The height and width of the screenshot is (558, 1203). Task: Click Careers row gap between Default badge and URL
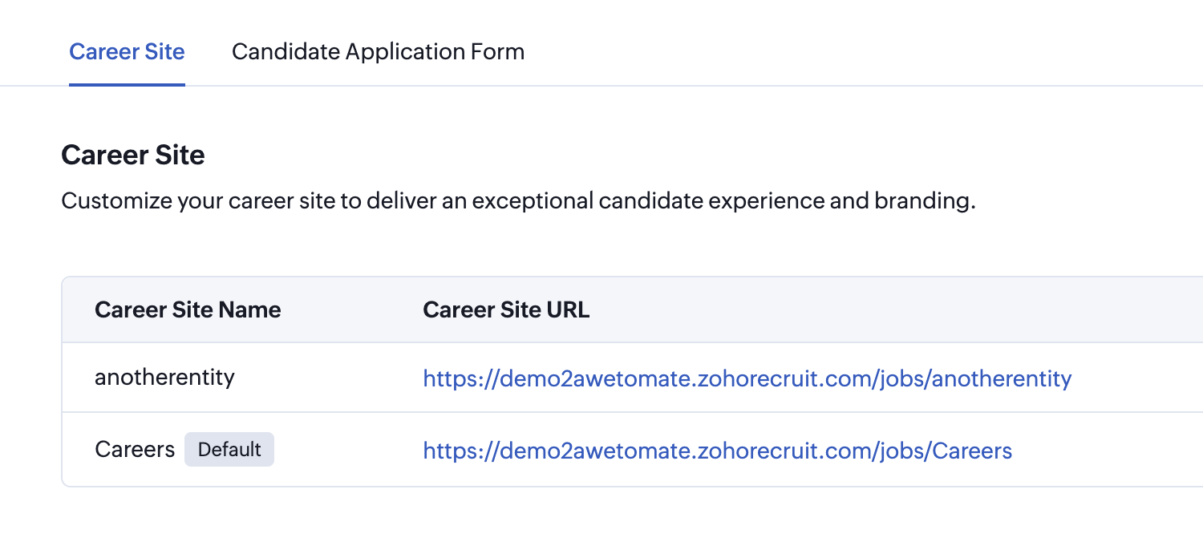[349, 451]
